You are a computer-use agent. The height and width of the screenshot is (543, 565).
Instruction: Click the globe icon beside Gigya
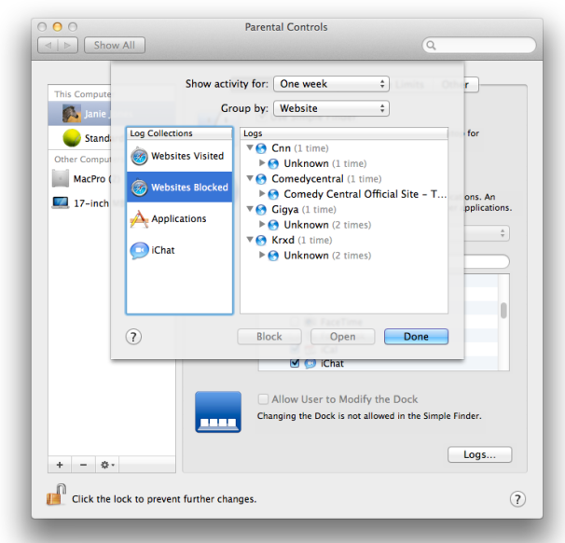pyautogui.click(x=261, y=210)
